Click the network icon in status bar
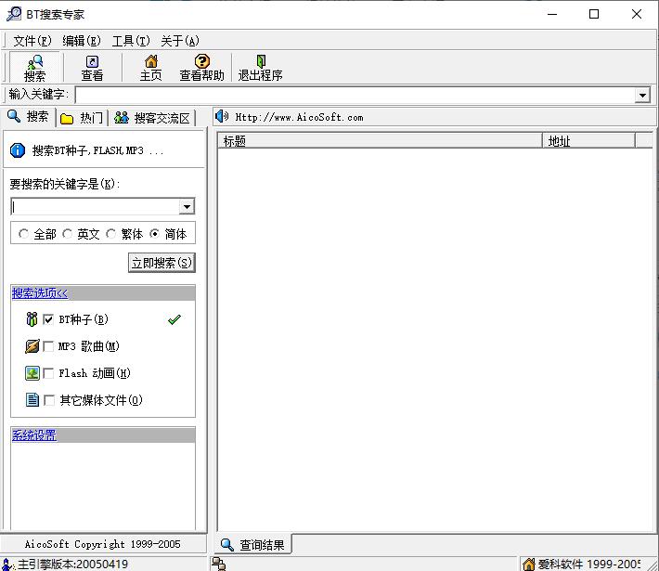The width and height of the screenshot is (659, 571). coord(219,564)
